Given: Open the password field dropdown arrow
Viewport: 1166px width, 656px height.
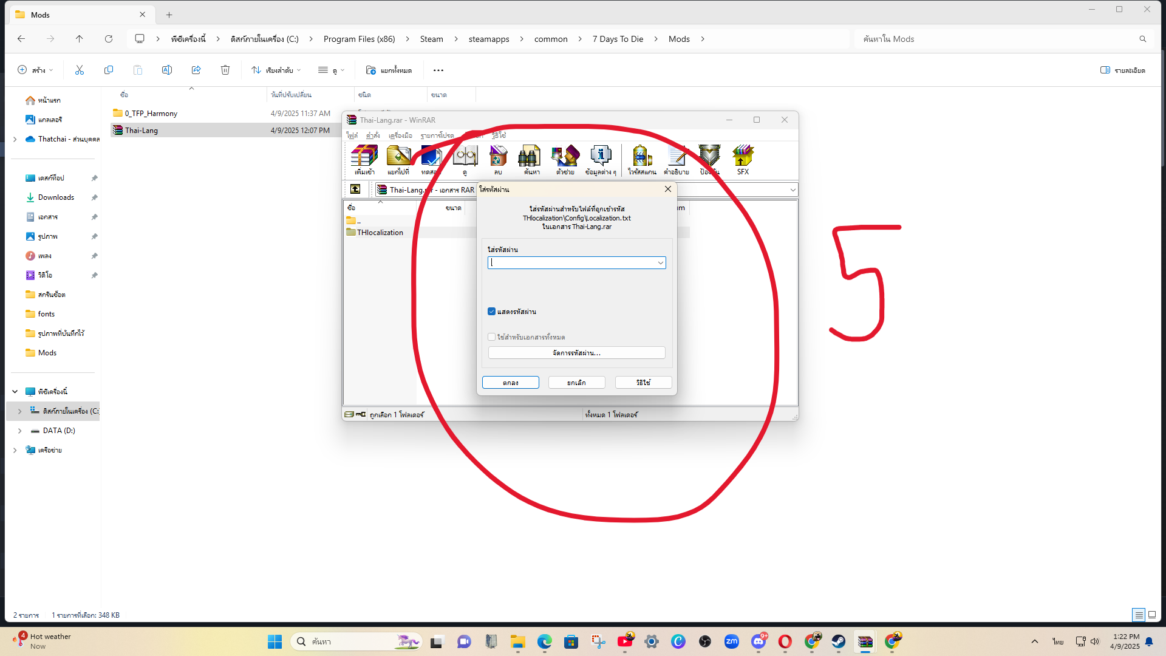Looking at the screenshot, I should [661, 263].
